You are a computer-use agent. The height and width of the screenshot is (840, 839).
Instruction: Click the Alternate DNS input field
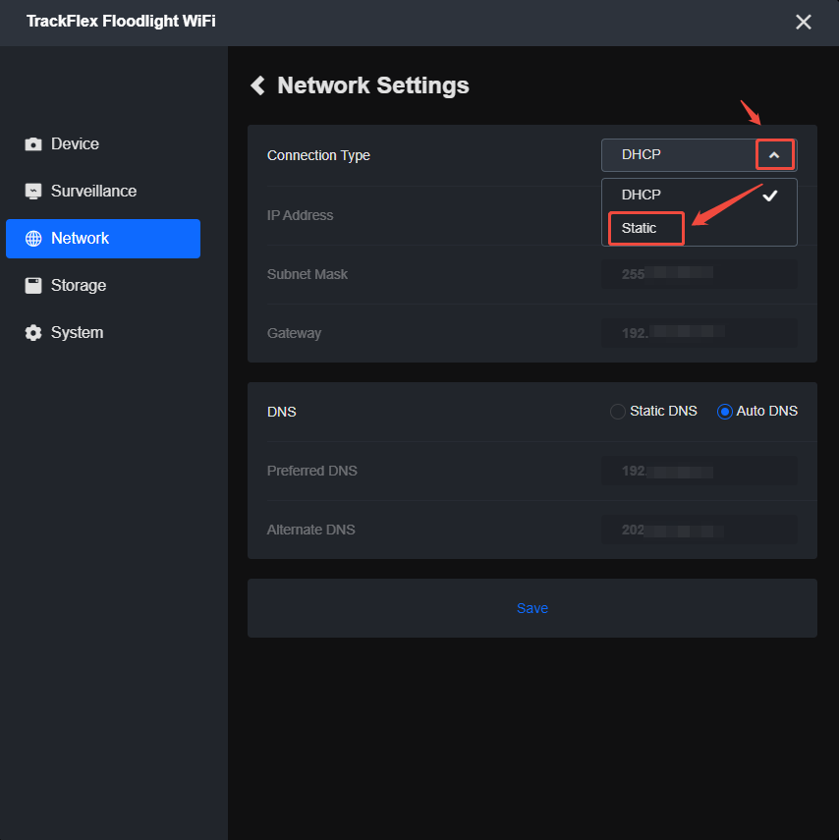coord(699,530)
